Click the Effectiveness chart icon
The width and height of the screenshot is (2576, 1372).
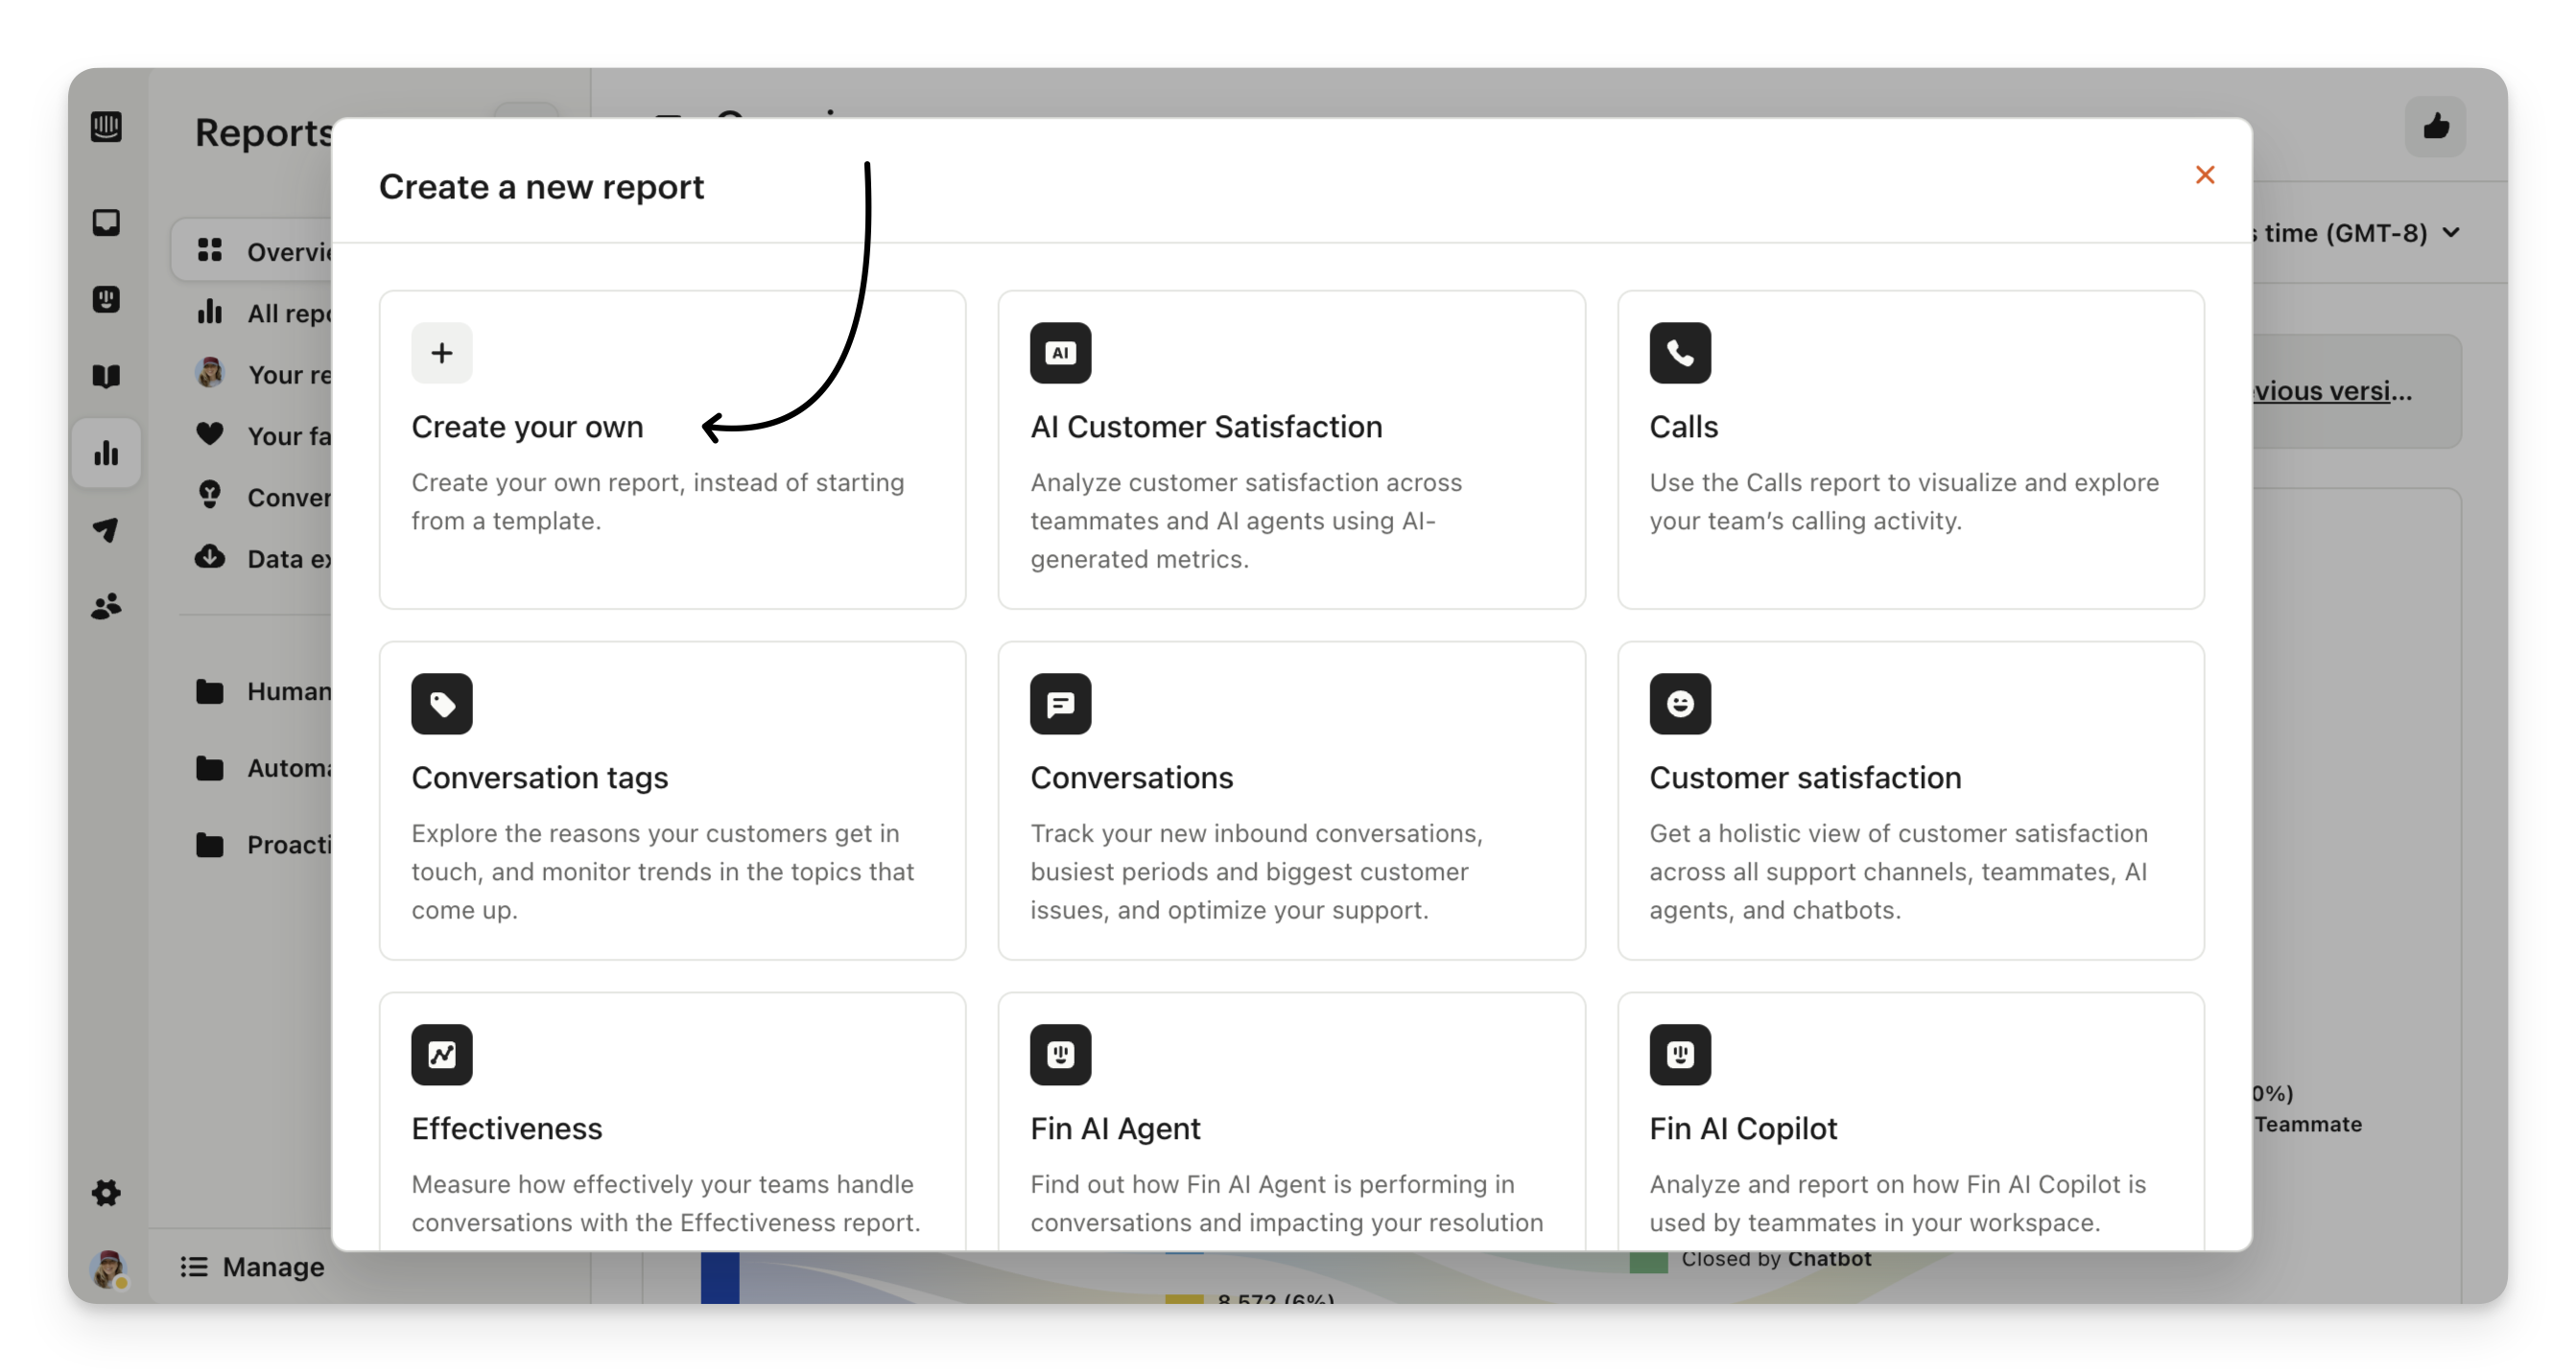(441, 1055)
